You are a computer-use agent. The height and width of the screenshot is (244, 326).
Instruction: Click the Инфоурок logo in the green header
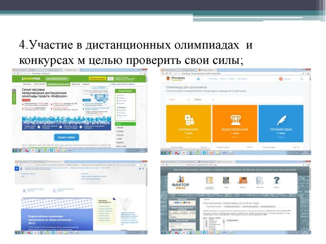click(31, 79)
